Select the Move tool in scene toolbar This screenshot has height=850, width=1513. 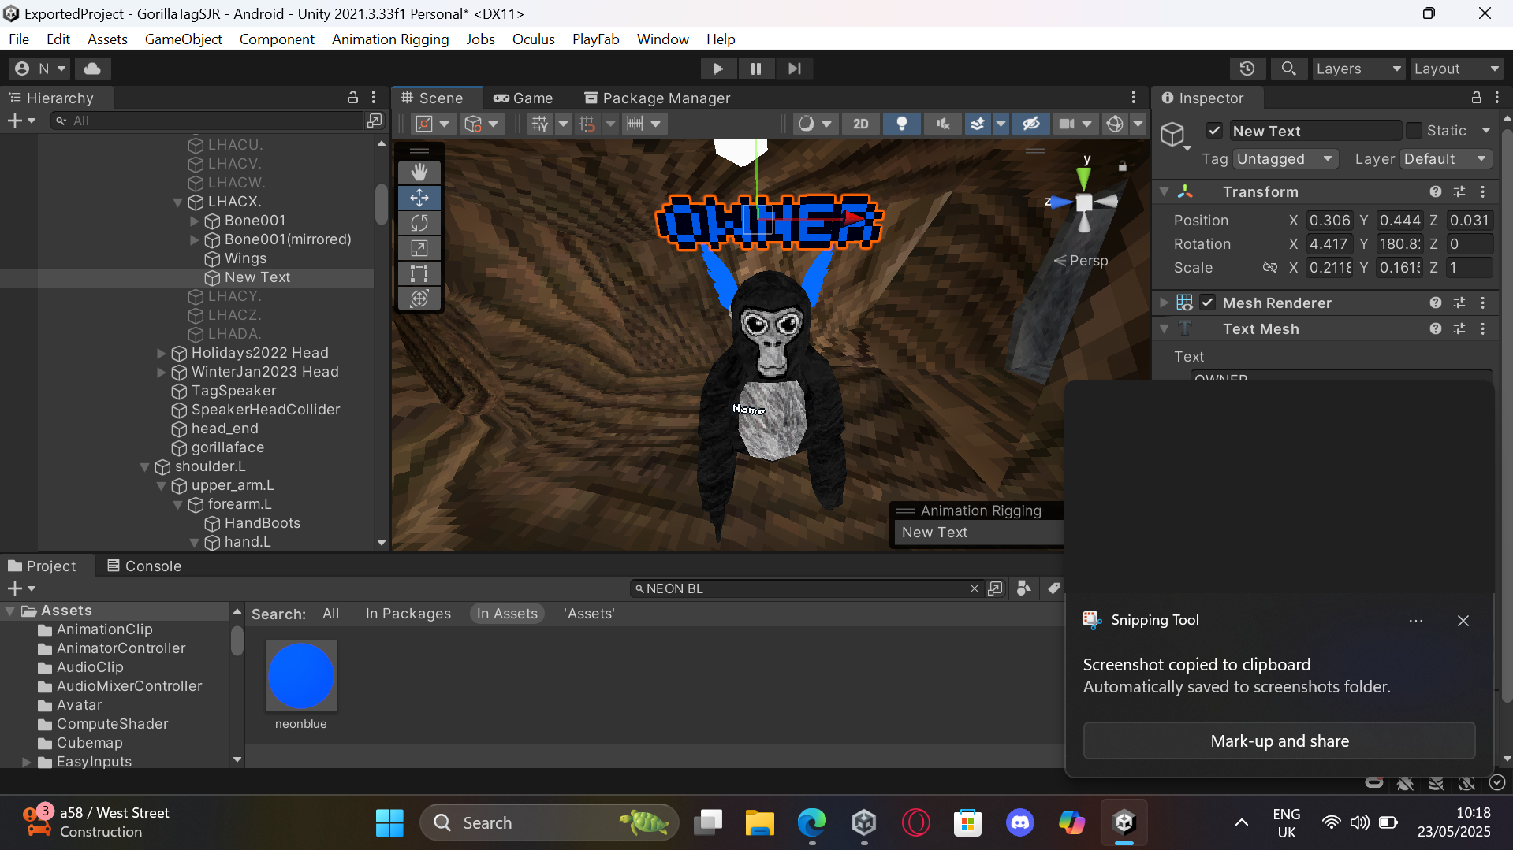pos(419,198)
